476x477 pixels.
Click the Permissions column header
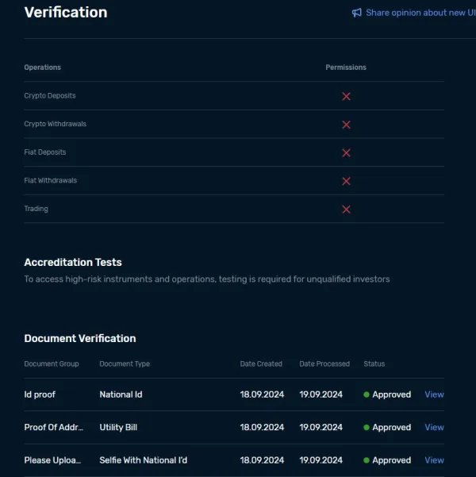(x=346, y=67)
